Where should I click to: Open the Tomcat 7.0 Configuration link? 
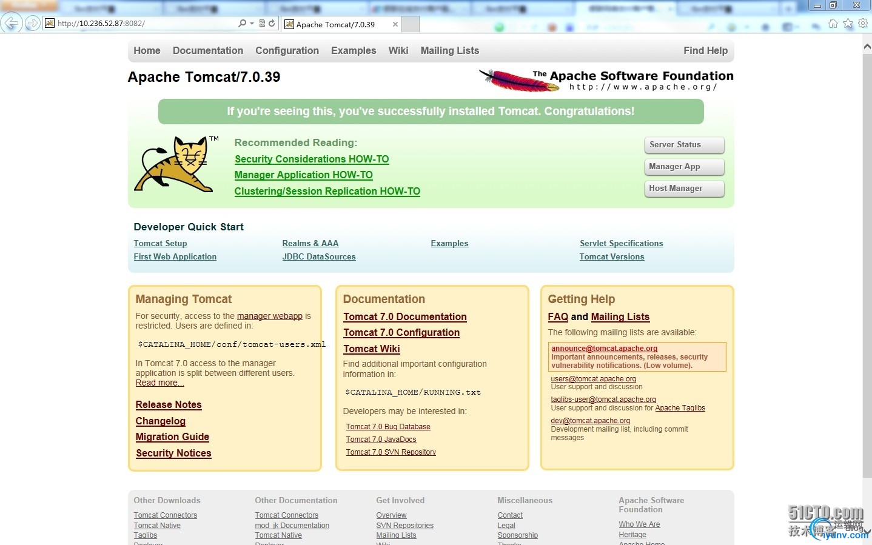[401, 332]
